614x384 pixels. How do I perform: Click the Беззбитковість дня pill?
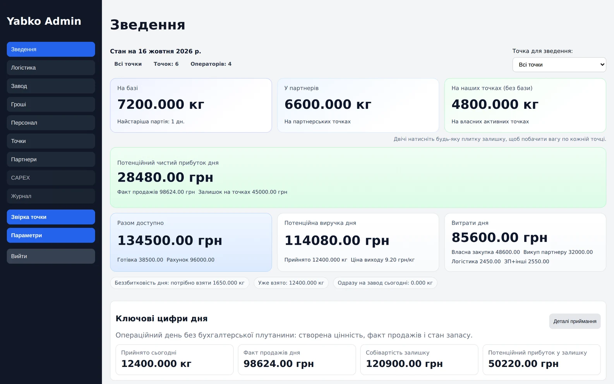[x=180, y=283]
